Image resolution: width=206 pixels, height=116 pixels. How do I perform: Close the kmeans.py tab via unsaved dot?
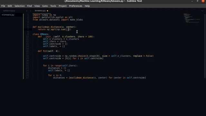tap(47, 11)
